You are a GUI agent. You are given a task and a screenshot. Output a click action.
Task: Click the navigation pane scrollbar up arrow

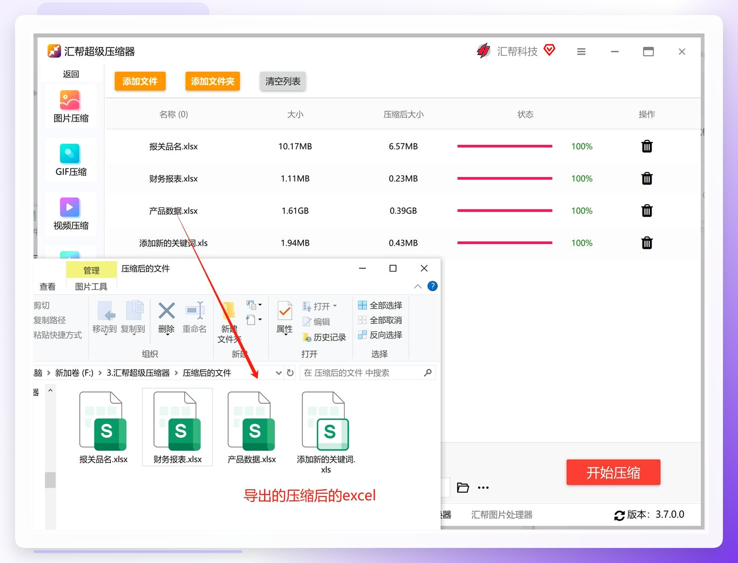(50, 390)
